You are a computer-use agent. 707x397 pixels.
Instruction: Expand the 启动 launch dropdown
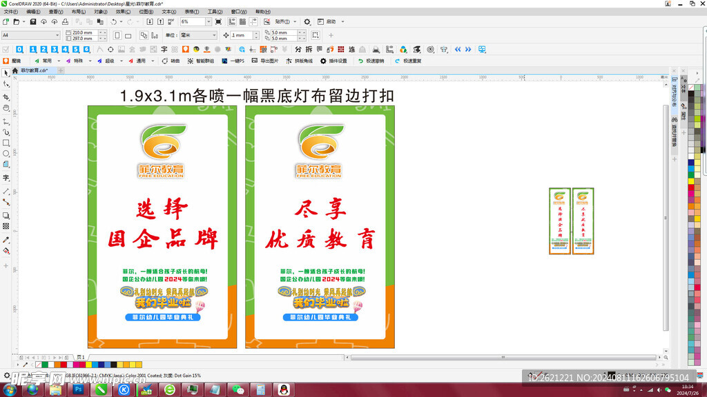coord(342,21)
